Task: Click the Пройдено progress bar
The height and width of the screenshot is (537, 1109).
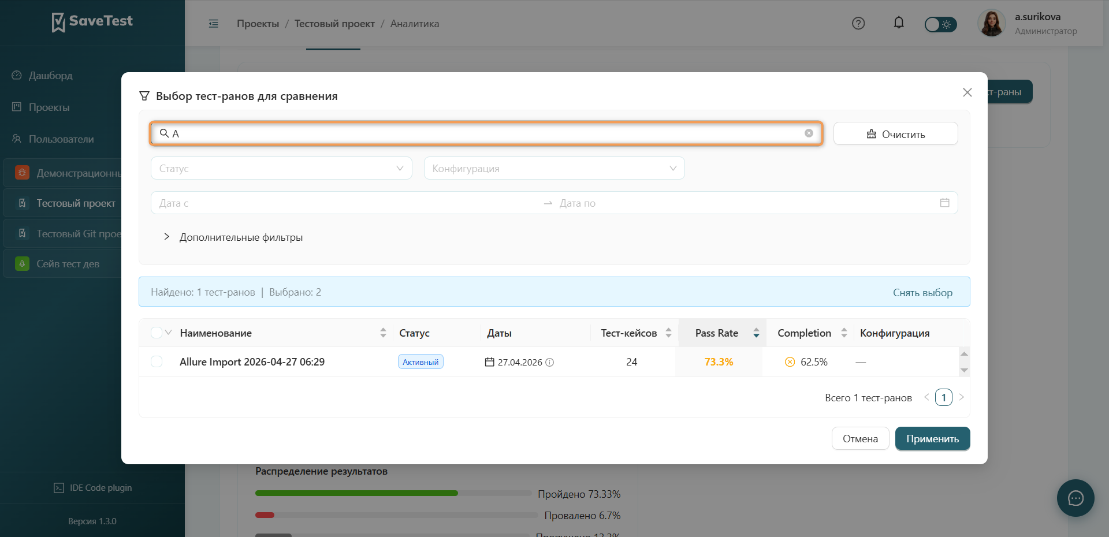Action: tap(393, 493)
